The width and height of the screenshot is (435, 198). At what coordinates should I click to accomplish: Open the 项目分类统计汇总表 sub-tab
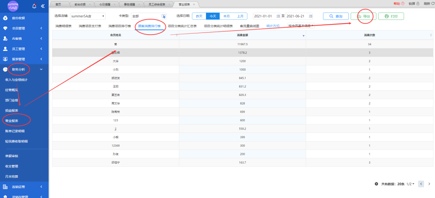point(182,26)
